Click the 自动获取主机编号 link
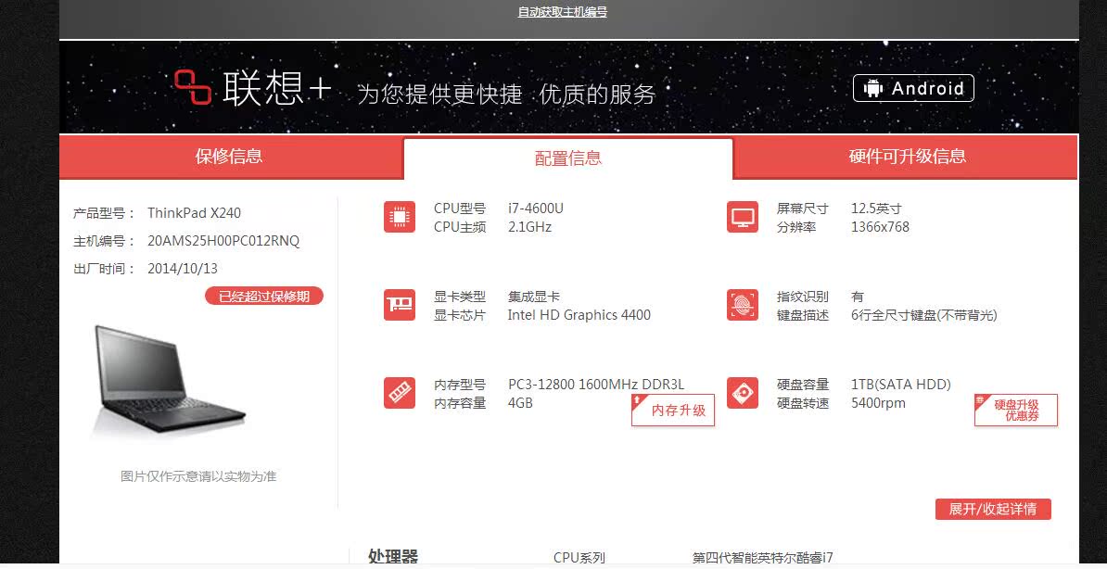Screen dimensions: 1107x569 (562, 12)
